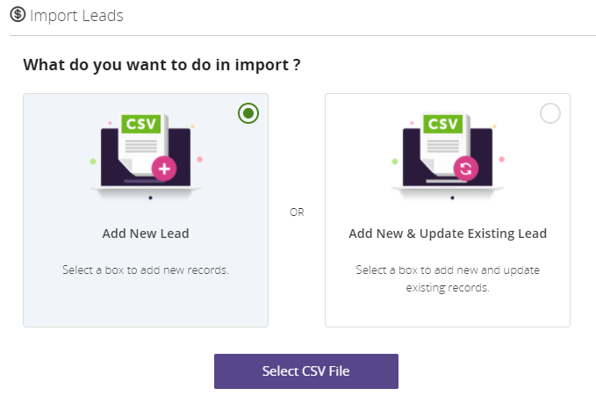The height and width of the screenshot is (403, 596).
Task: Click the green CSV label in Update Existing Lead card
Action: tap(442, 124)
